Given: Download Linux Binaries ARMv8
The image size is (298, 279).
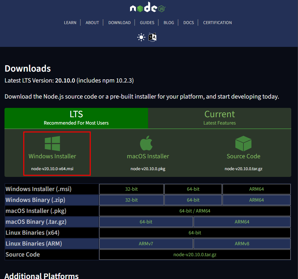Looking at the screenshot, I should 242,244.
